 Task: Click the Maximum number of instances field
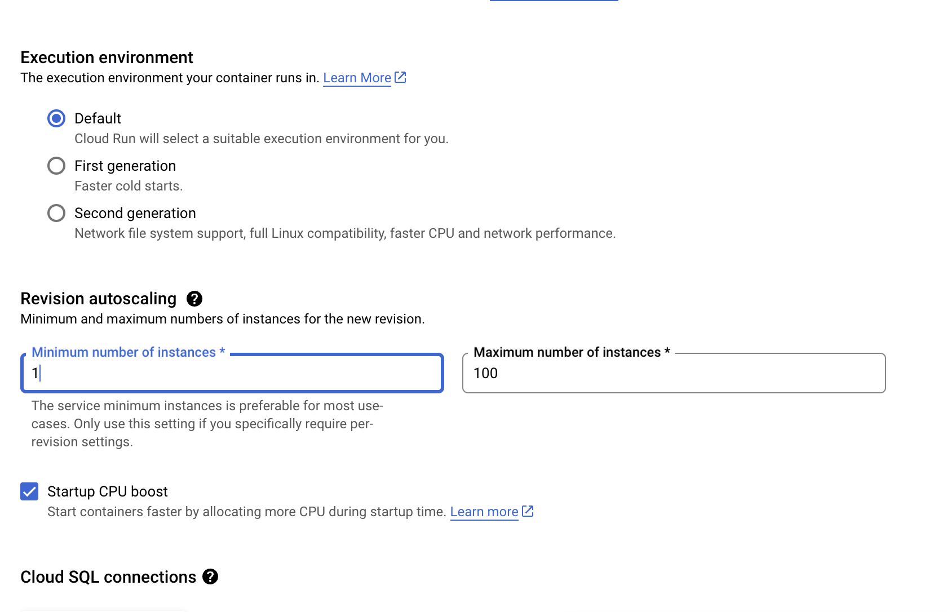point(674,373)
